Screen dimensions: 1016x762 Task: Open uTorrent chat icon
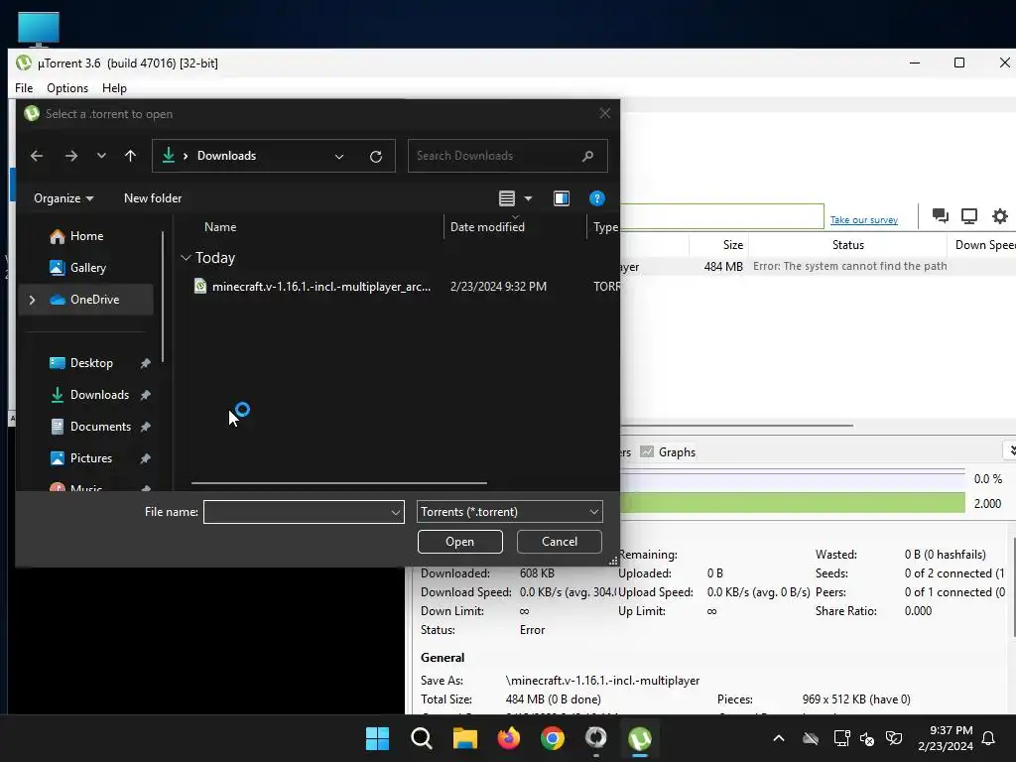tap(941, 215)
